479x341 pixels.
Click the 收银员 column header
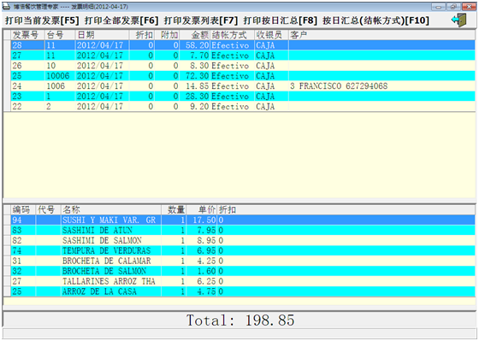(272, 35)
